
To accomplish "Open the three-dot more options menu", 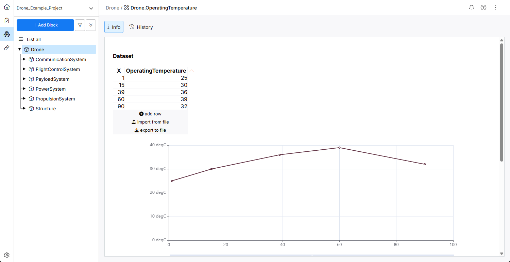I will pos(496,7).
